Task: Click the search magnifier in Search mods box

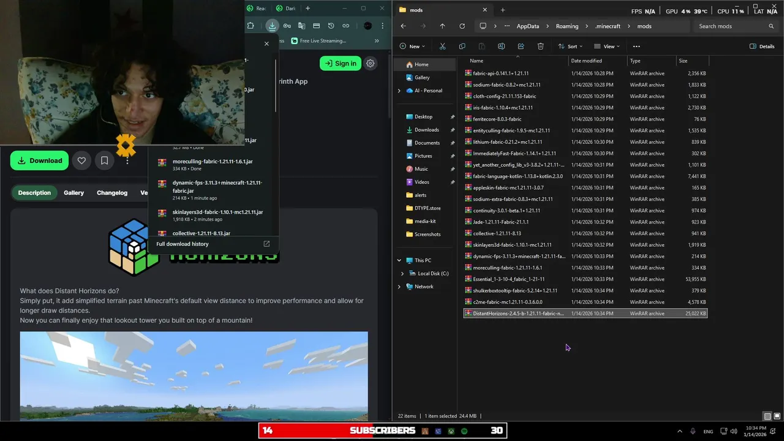Action: 771,26
